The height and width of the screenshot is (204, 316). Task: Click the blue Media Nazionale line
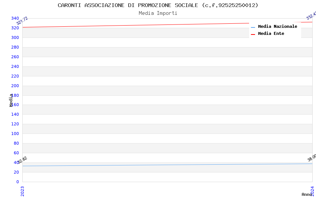click(x=167, y=165)
